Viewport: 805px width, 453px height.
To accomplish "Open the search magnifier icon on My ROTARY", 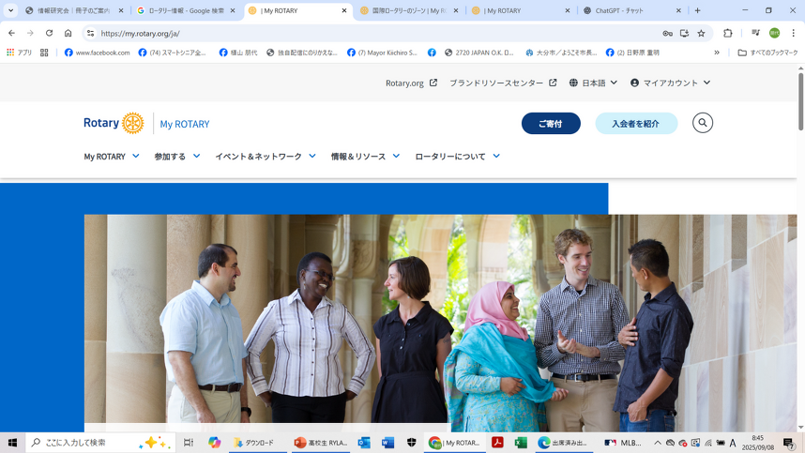I will click(x=702, y=123).
